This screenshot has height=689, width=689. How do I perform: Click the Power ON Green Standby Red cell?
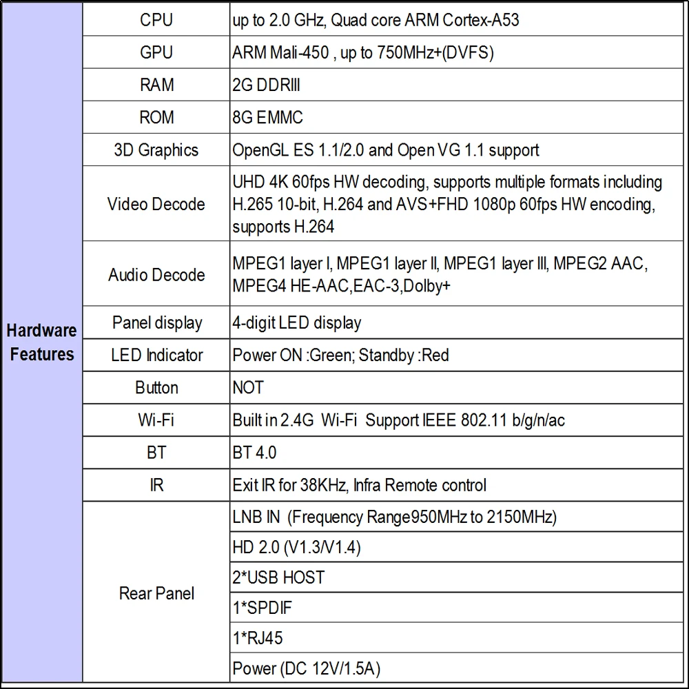[456, 355]
